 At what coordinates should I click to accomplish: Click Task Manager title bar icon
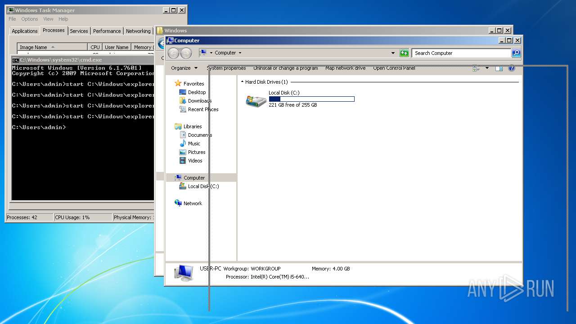point(11,10)
